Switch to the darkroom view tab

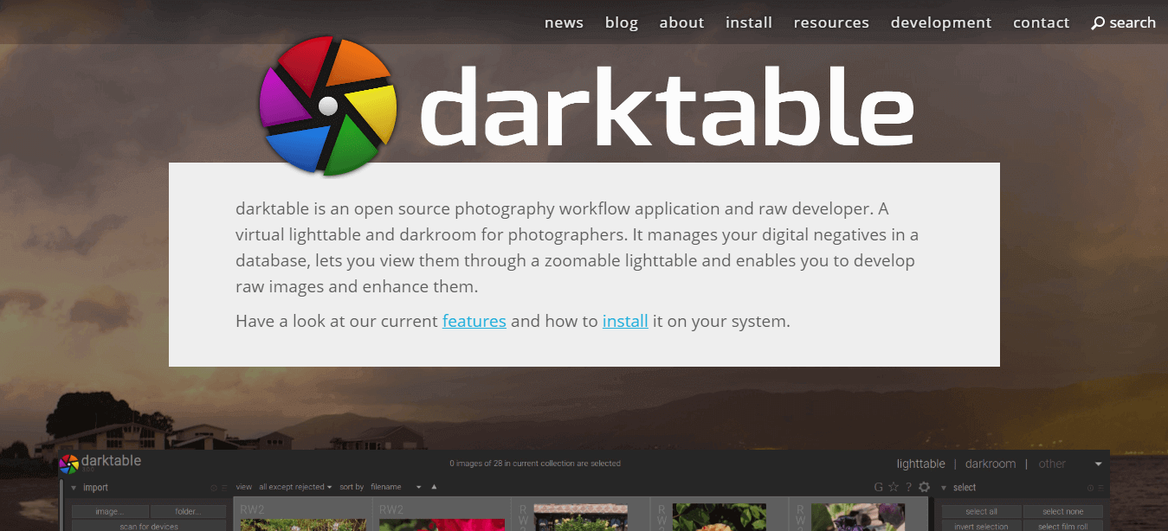[990, 464]
